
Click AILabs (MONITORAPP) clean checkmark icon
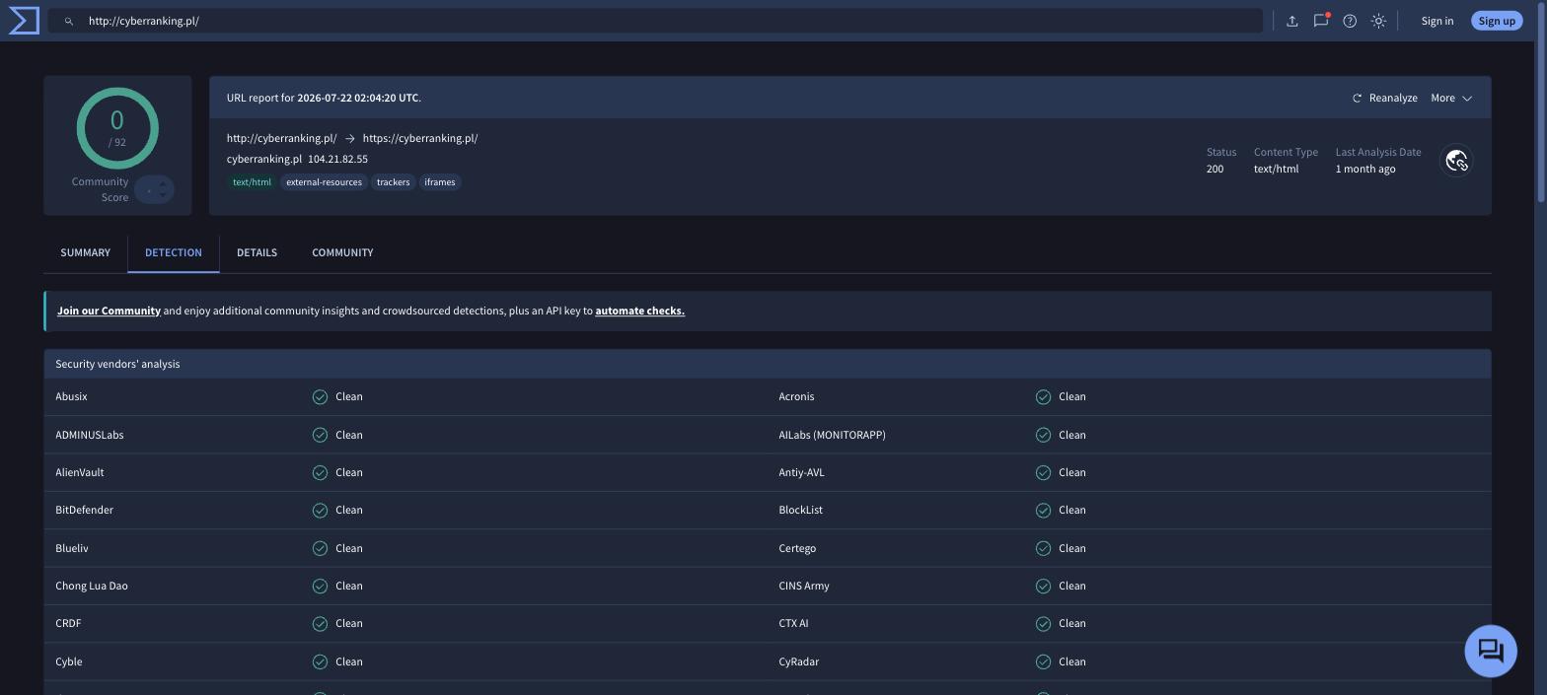[x=1043, y=435]
